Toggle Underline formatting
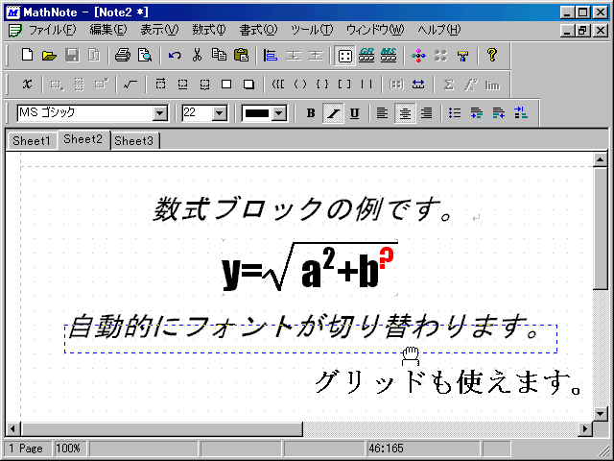The width and height of the screenshot is (614, 461). 355,113
